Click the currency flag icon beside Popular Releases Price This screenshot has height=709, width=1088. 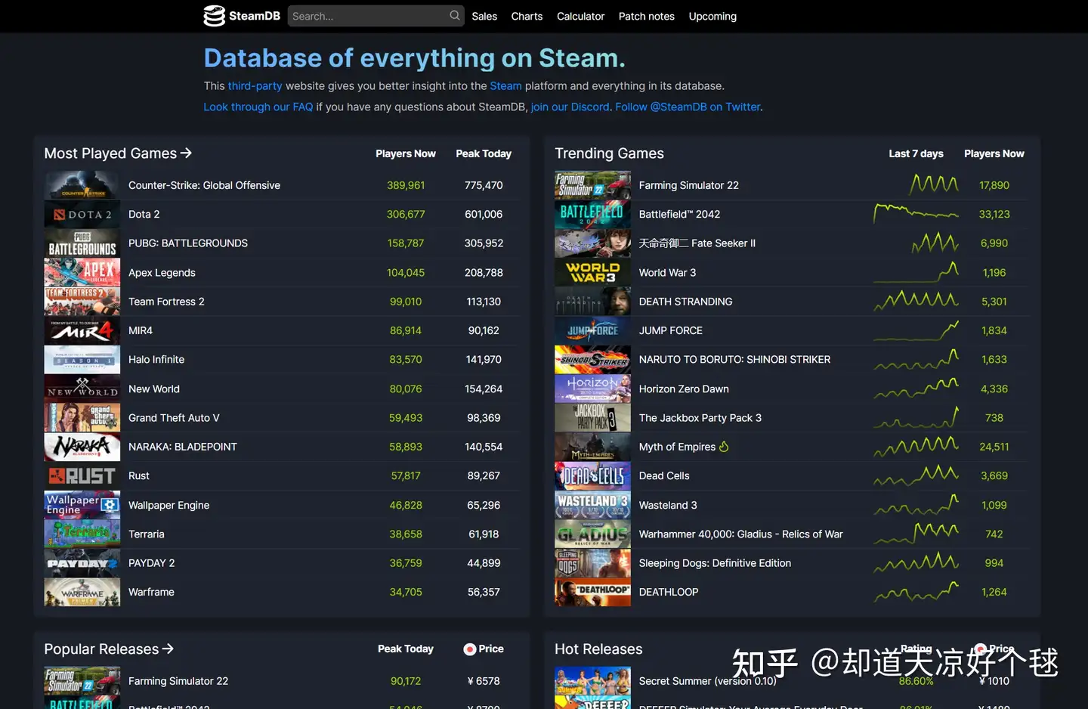pos(469,649)
